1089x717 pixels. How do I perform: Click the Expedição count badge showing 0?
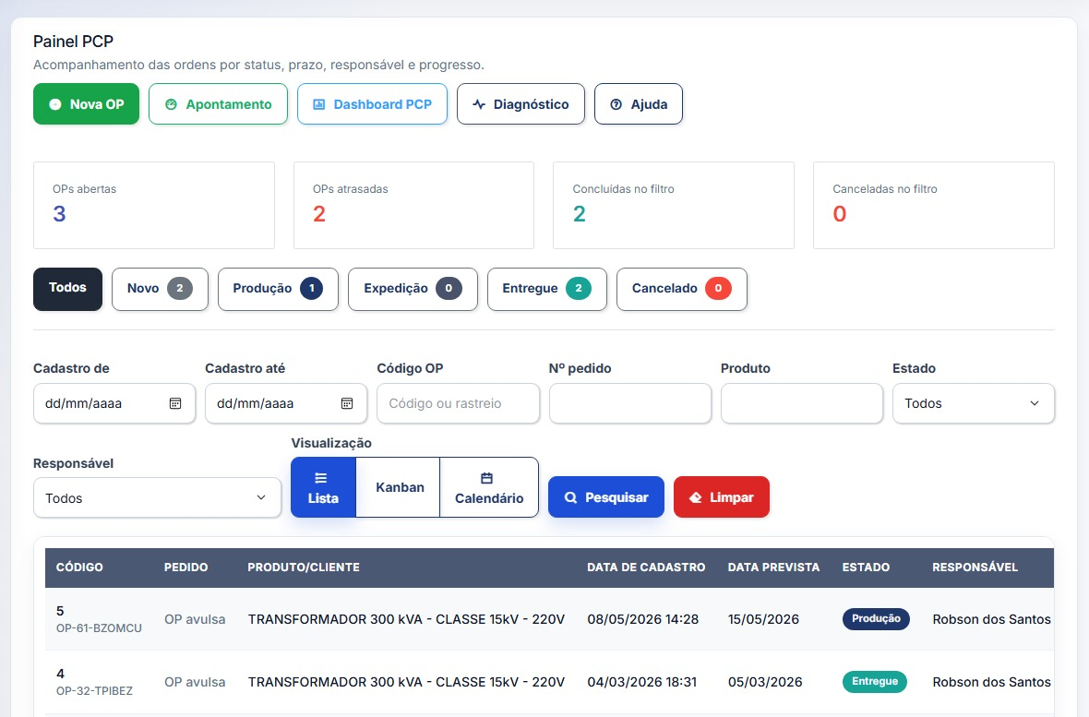coord(449,288)
